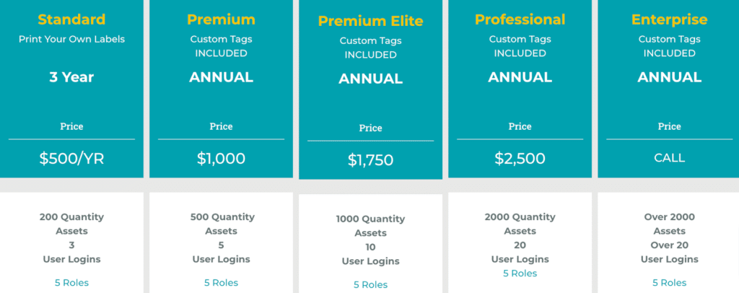Open the Premium Elite plan heading
Screen dimensions: 739x293
[x=370, y=22]
